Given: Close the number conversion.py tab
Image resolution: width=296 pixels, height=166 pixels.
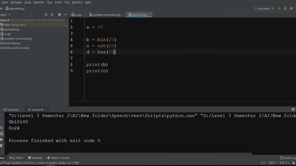Looking at the screenshot, I should click(x=123, y=15).
